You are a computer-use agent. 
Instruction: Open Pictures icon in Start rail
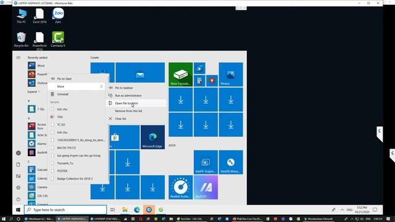tap(18, 176)
